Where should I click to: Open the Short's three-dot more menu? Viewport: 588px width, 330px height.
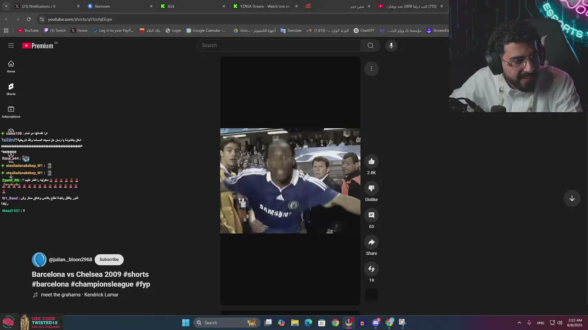coord(371,69)
